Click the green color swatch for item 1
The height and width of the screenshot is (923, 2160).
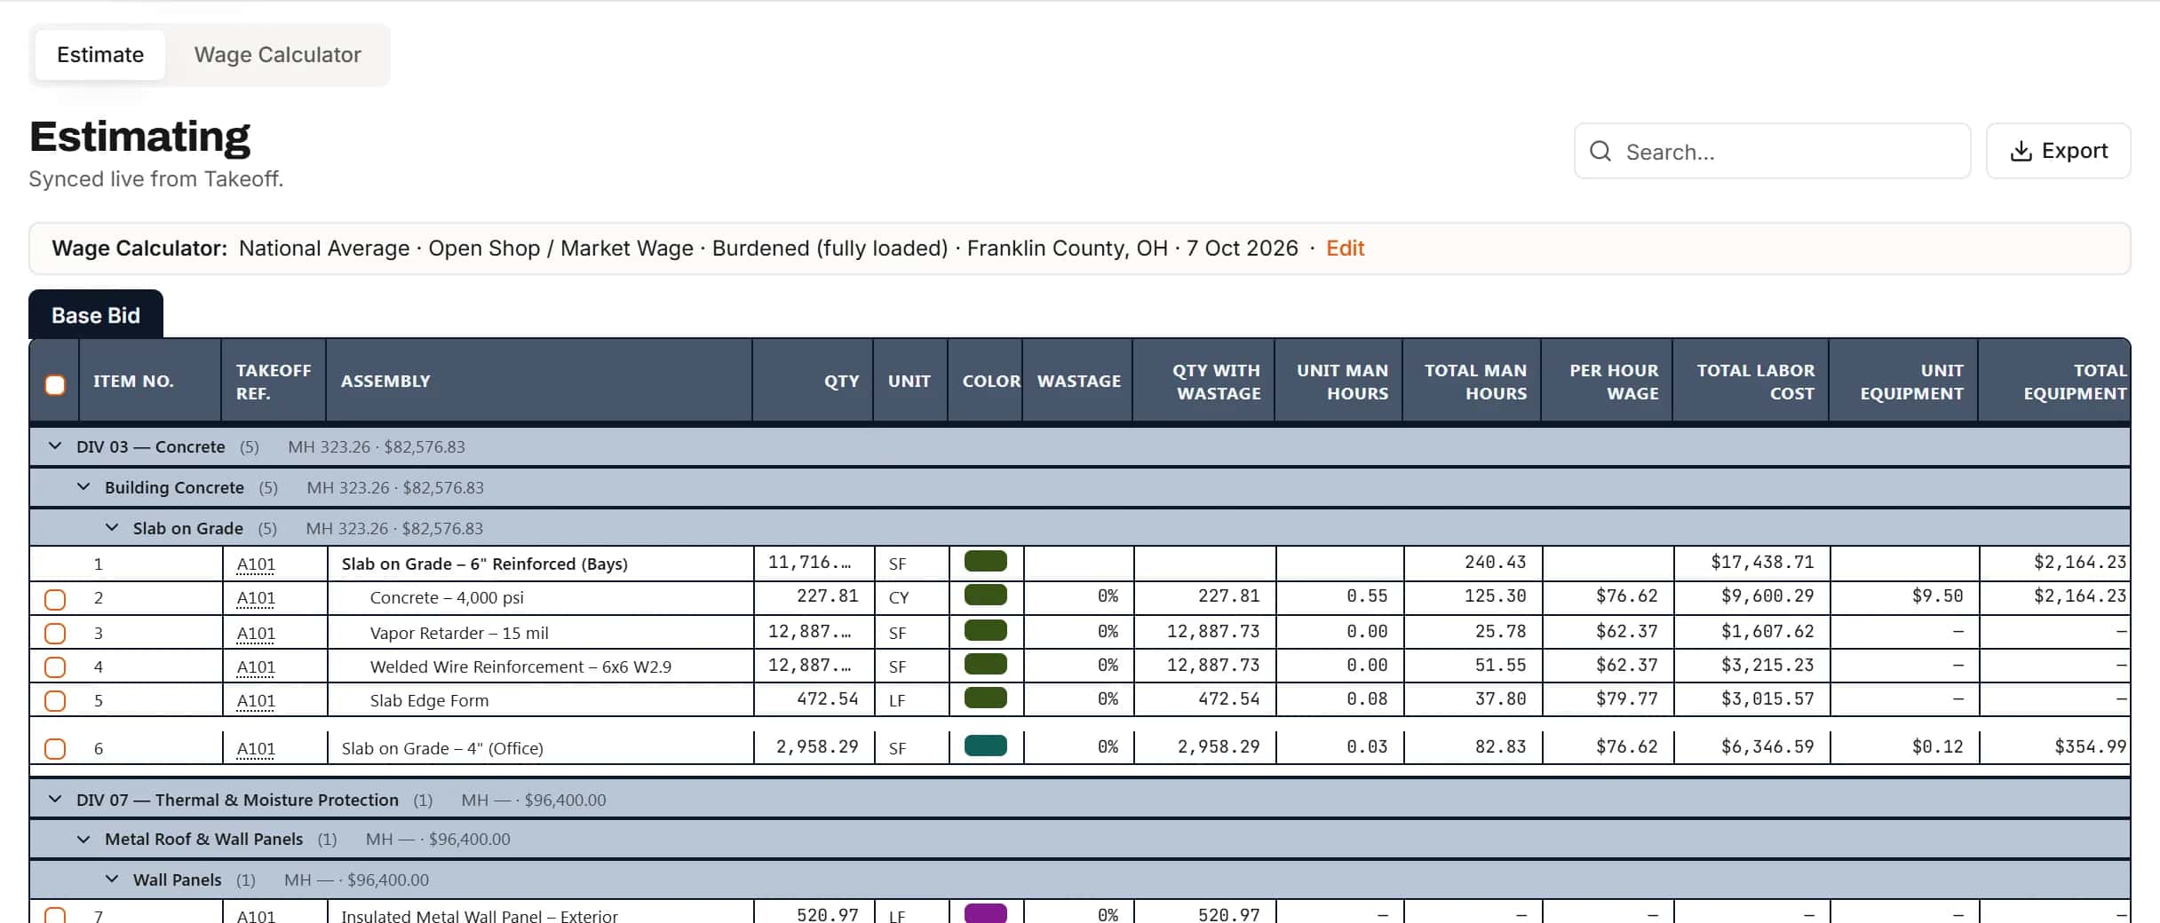[x=985, y=562]
